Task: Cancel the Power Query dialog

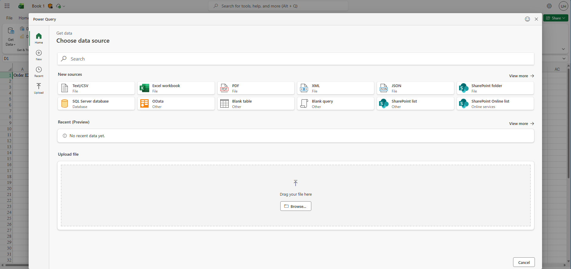Action: pos(524,262)
